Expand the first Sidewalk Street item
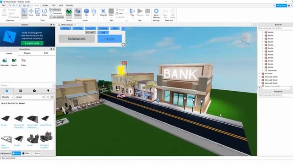293x165 pixels. [x=260, y=77]
